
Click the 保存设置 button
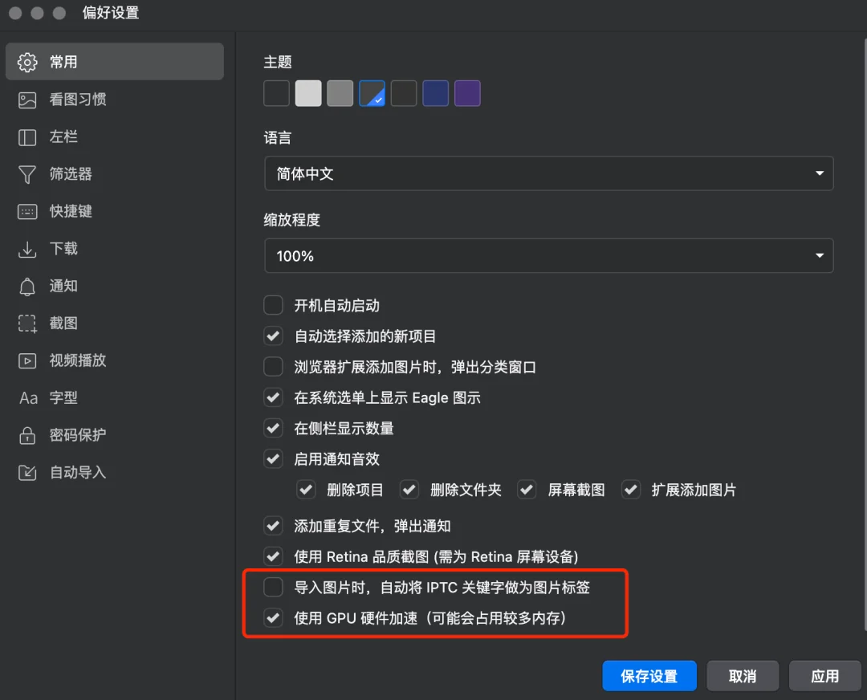tap(649, 676)
